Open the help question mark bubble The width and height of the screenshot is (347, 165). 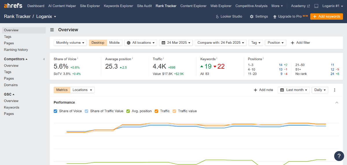[339, 156]
